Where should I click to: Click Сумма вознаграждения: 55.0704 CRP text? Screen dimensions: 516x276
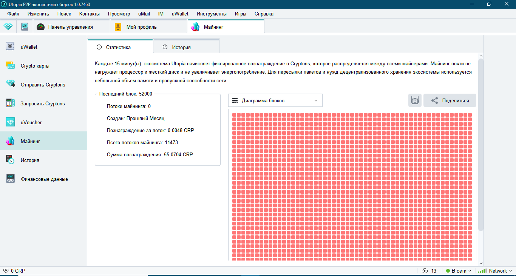coord(150,154)
